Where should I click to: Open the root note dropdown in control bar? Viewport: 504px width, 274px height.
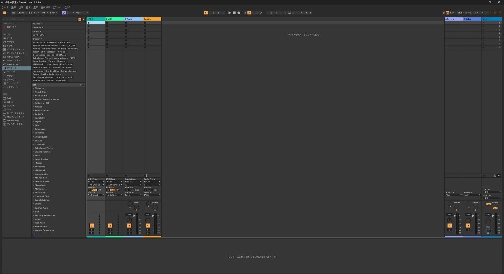[70, 13]
